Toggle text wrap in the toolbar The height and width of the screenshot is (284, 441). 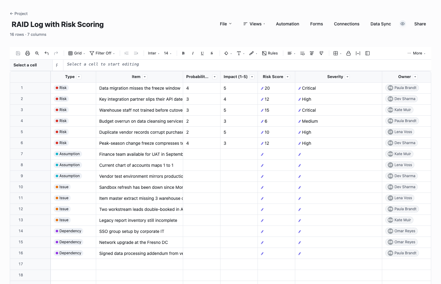pos(302,53)
